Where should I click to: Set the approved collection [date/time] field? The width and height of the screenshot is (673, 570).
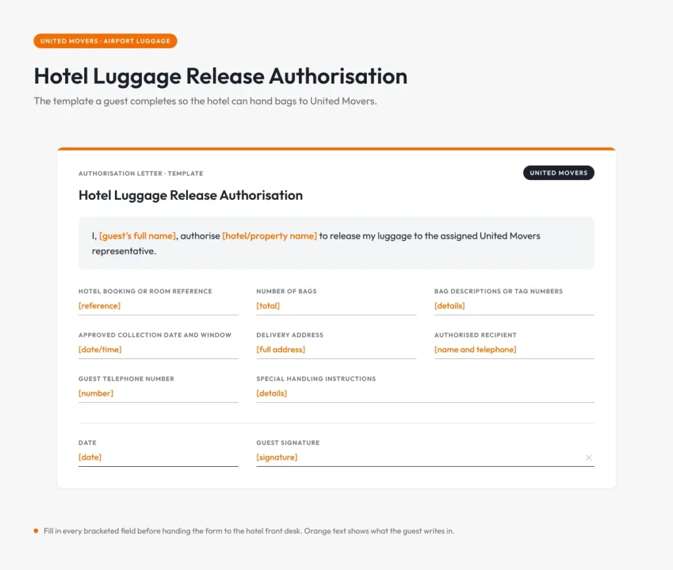(158, 350)
